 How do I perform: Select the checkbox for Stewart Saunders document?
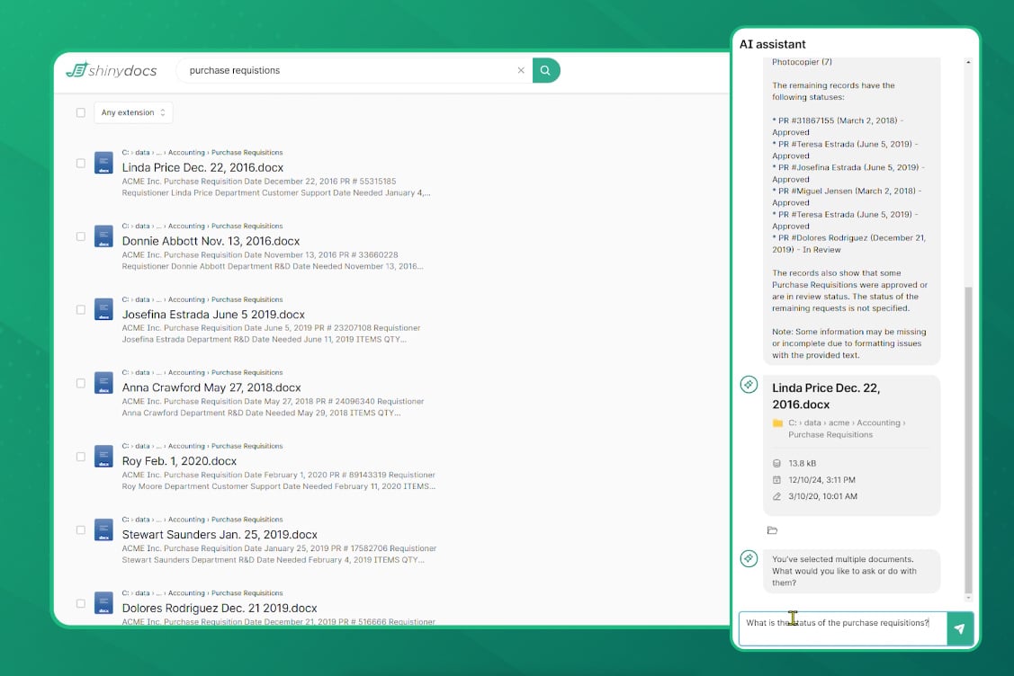click(x=80, y=530)
